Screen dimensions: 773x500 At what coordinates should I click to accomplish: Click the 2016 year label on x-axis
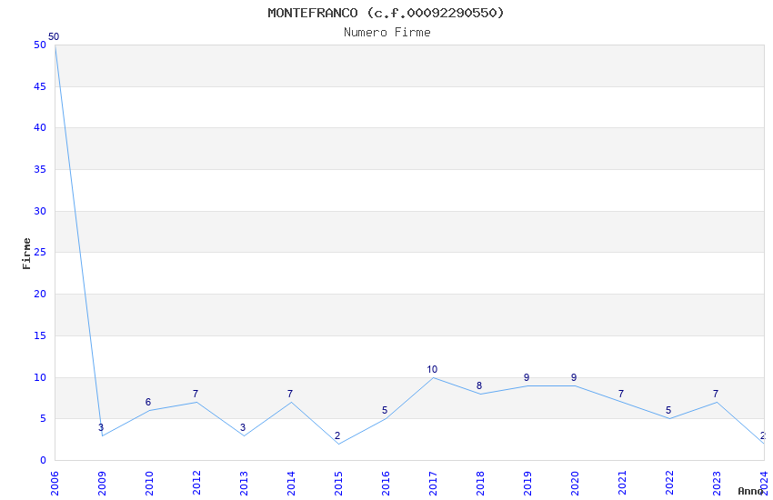(x=386, y=484)
